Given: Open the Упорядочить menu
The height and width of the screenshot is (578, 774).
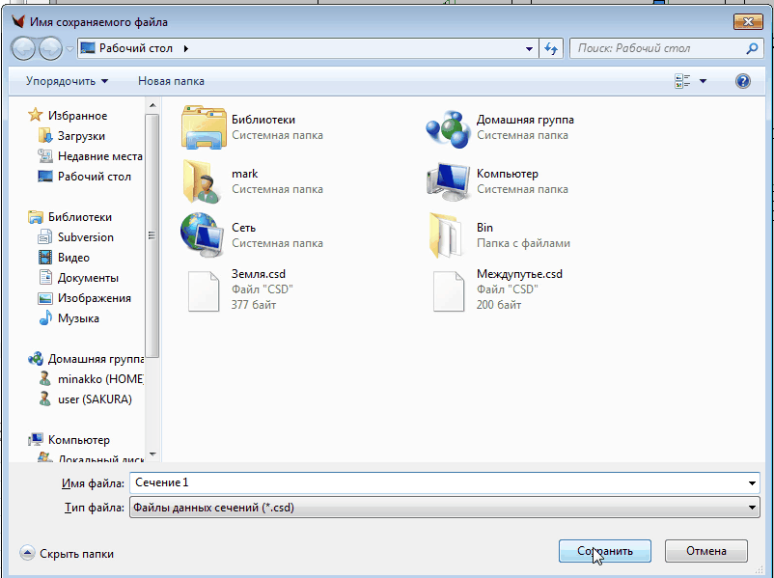Looking at the screenshot, I should (x=67, y=81).
